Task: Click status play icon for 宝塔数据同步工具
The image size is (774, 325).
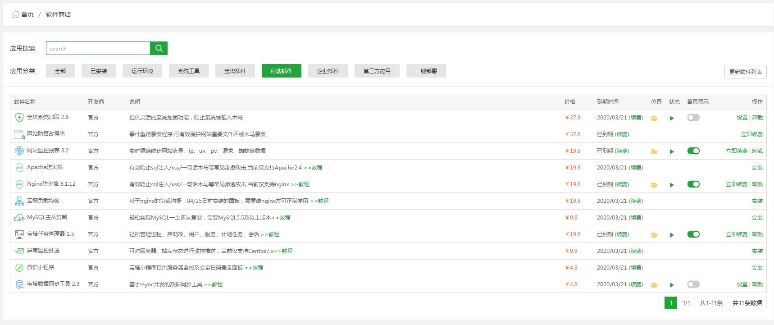Action: pyautogui.click(x=672, y=285)
